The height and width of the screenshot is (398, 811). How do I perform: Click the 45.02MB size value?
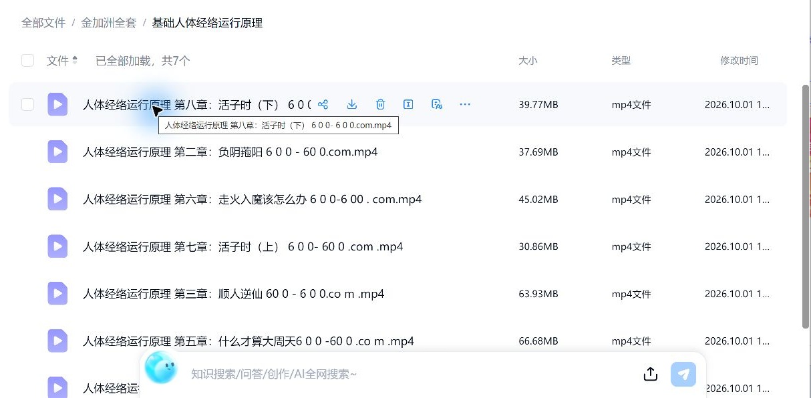pos(538,200)
